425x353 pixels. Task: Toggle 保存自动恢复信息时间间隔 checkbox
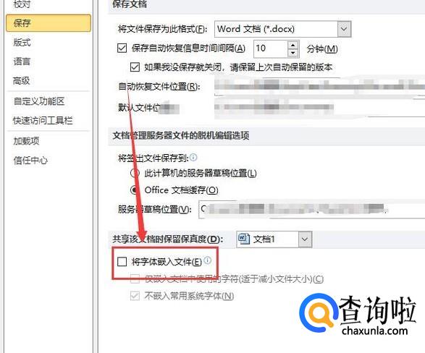tap(122, 48)
